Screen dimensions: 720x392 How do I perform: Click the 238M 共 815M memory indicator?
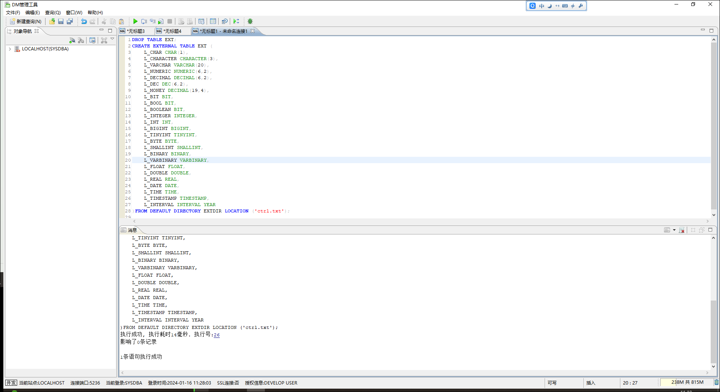point(687,382)
